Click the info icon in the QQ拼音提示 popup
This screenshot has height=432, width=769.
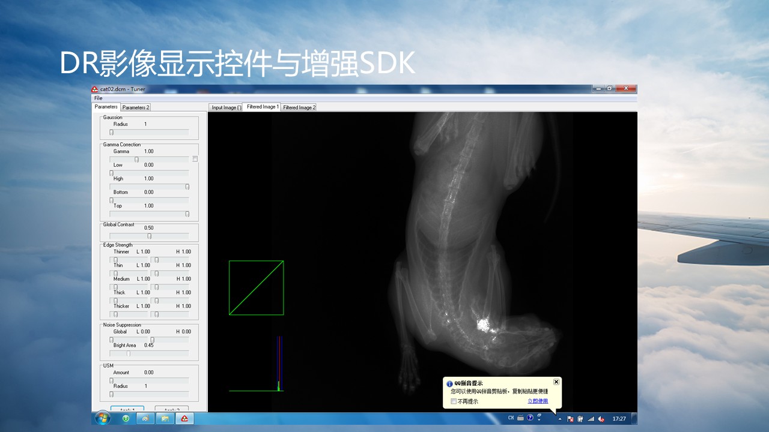click(x=449, y=383)
